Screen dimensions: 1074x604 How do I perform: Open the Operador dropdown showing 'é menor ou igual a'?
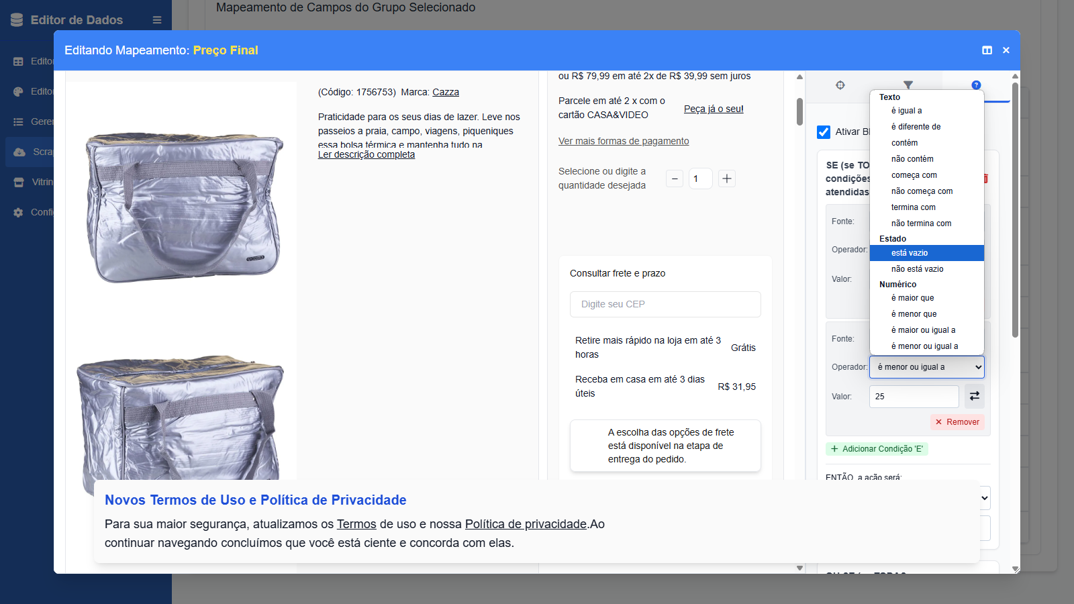pos(926,367)
